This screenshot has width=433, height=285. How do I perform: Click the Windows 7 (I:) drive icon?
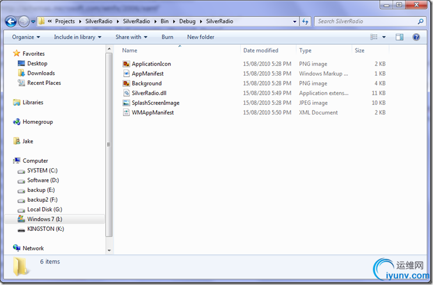pos(21,219)
